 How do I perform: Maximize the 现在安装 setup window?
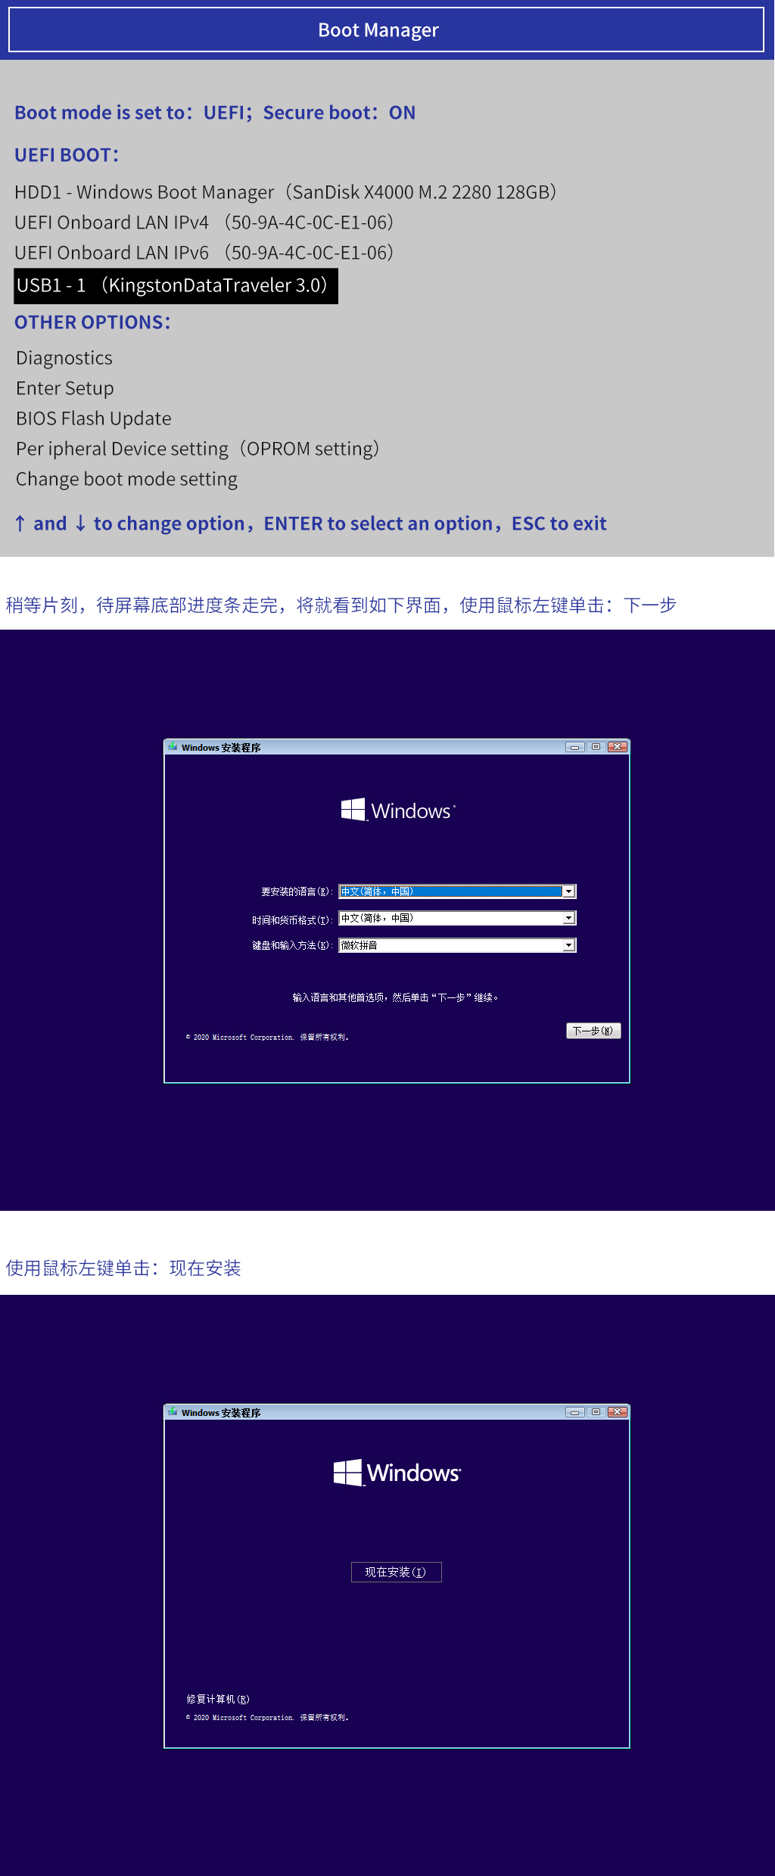596,1412
